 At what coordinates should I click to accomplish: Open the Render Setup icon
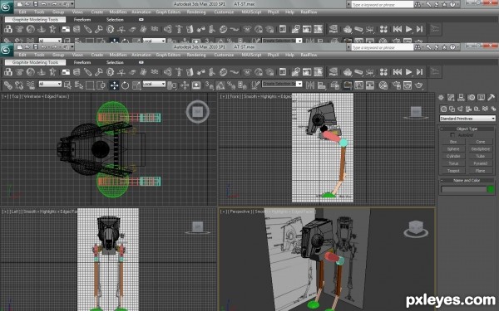(x=396, y=85)
